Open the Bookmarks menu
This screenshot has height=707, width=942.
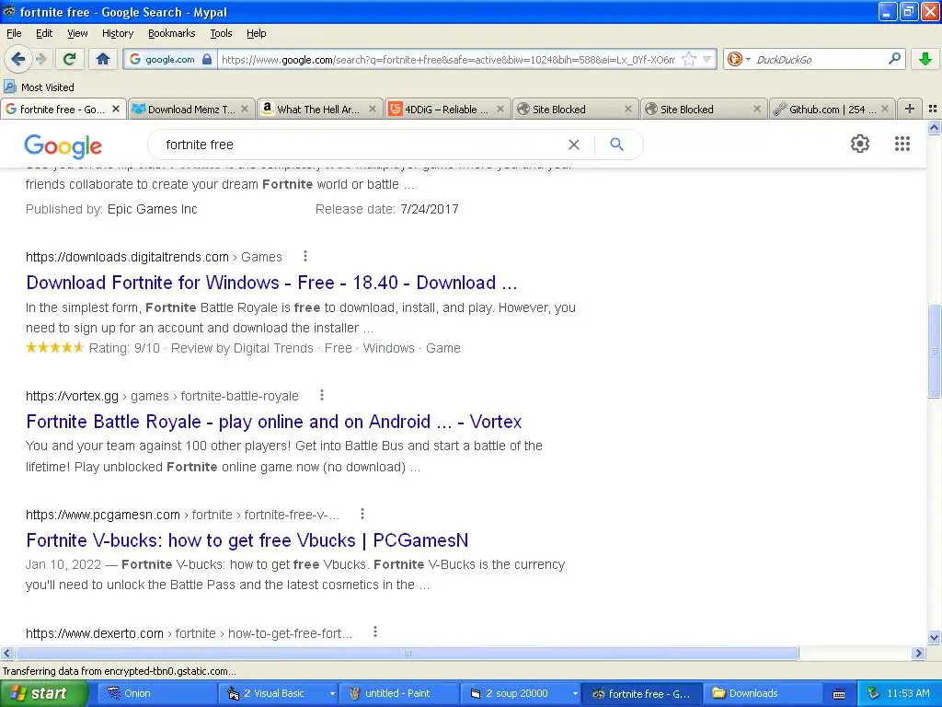(x=171, y=33)
